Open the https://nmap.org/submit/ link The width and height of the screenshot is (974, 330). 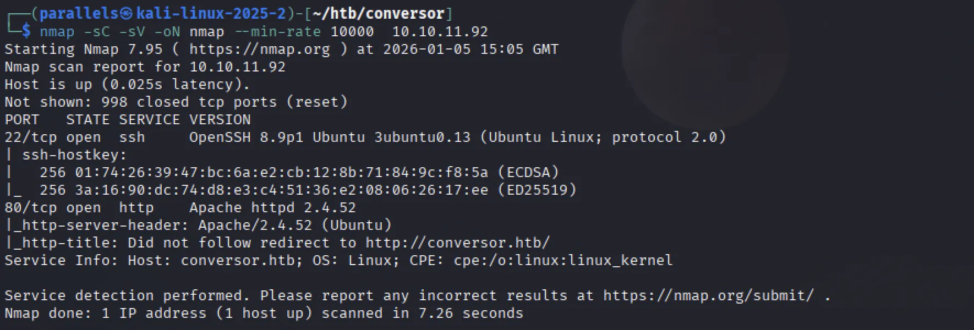click(x=708, y=295)
